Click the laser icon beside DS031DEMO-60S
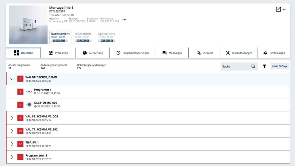 coord(29,105)
